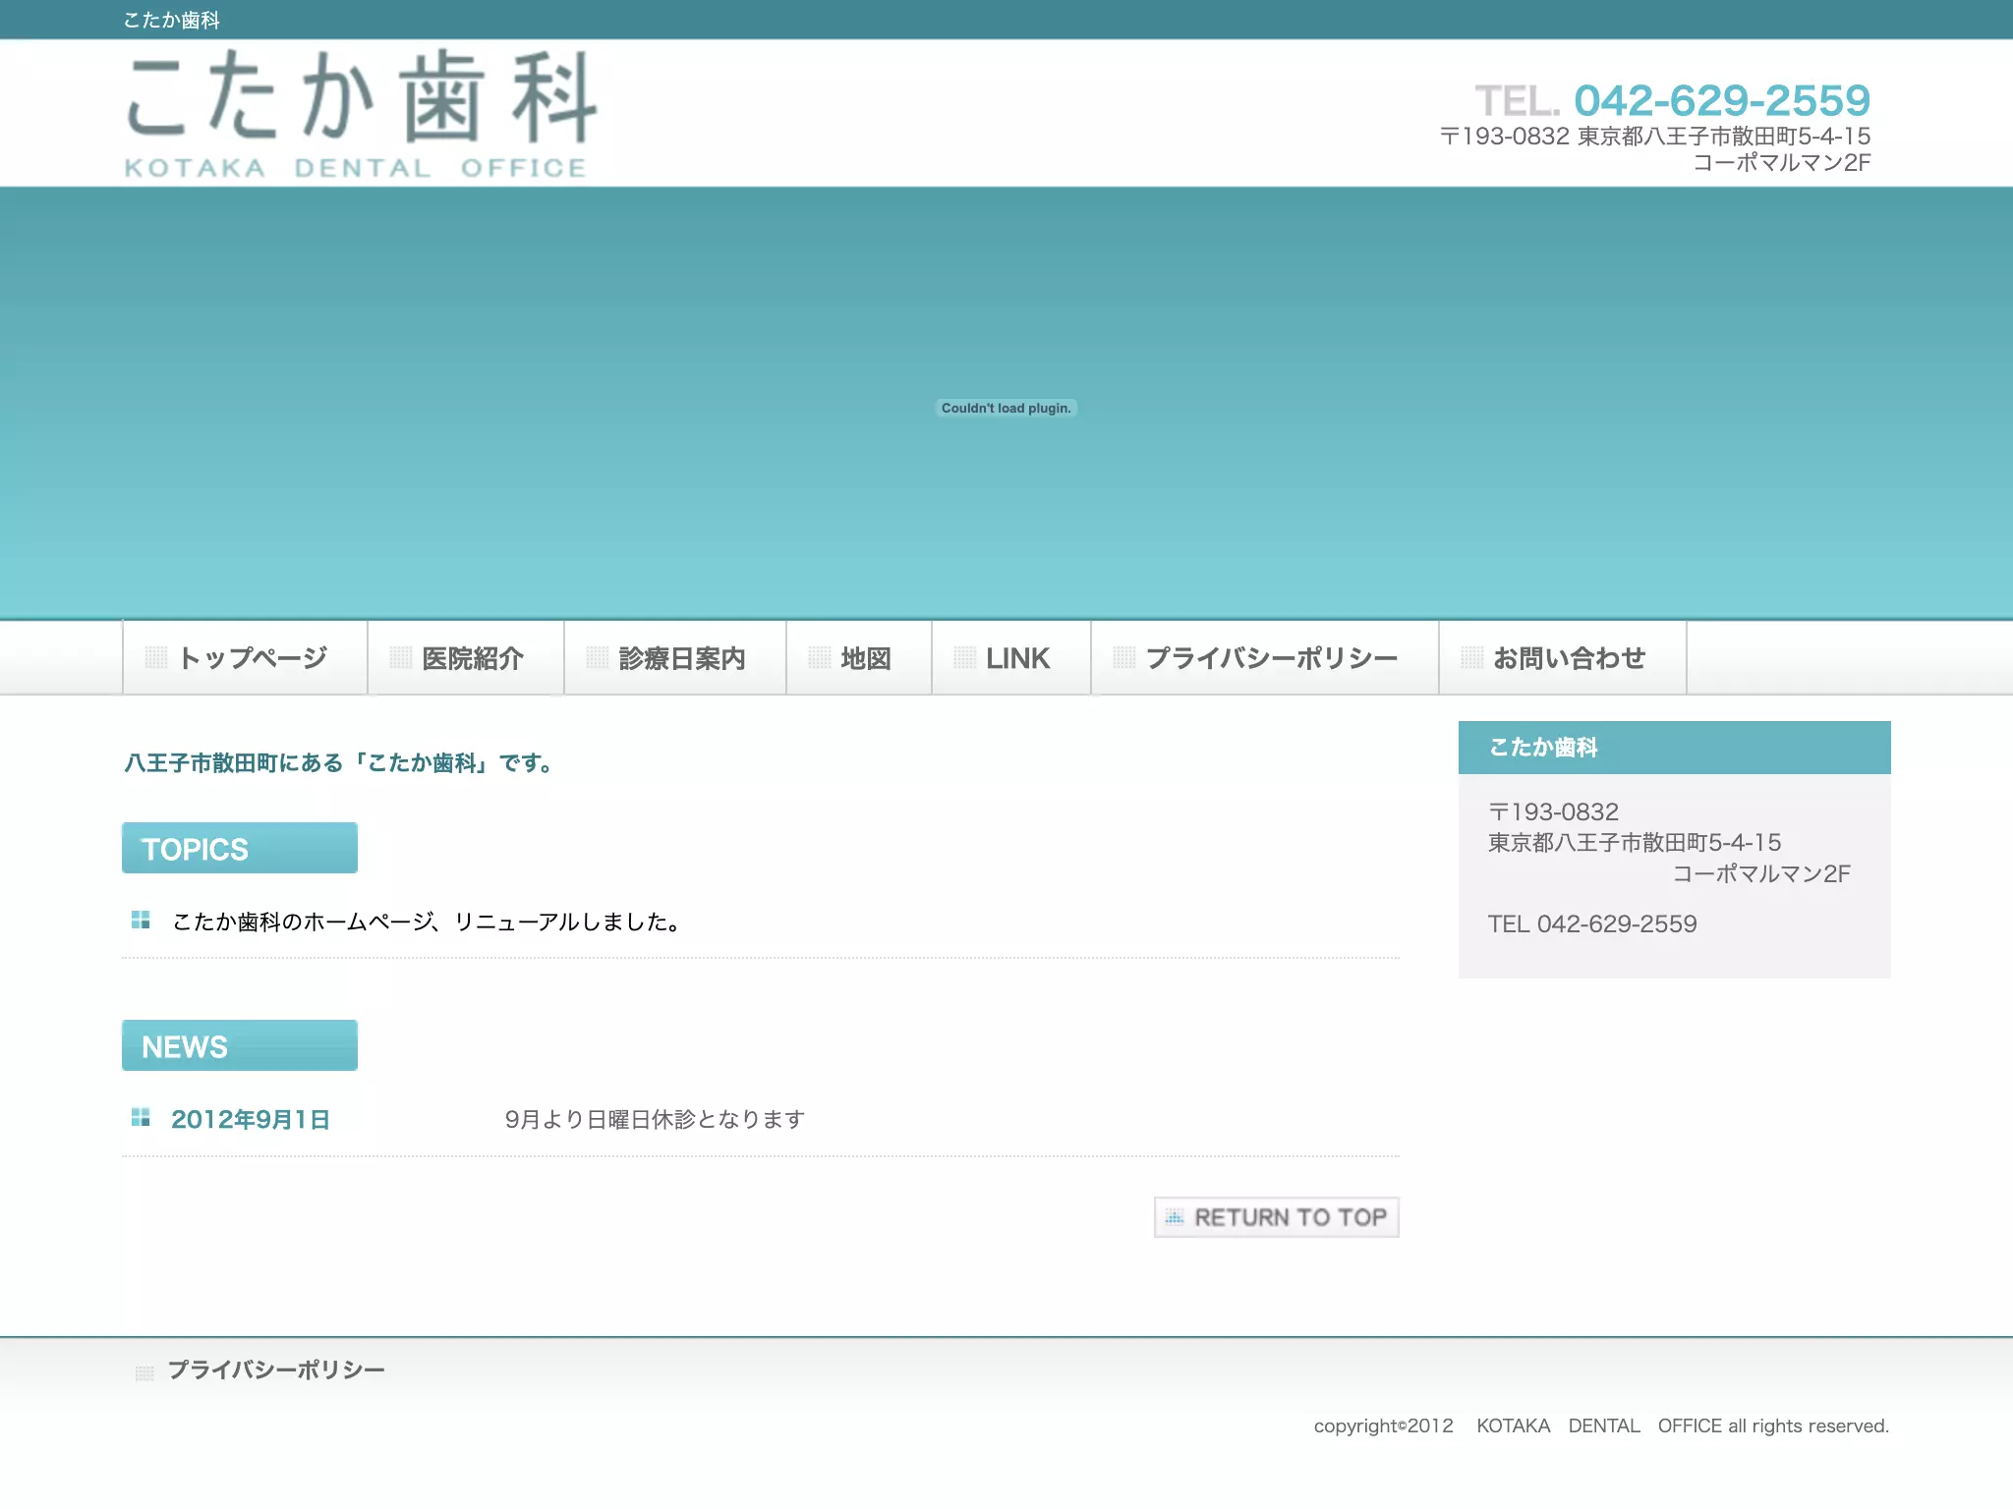Screen dimensions: 2013x1509
Task: Open the 診療日案内 menu item
Action: point(675,657)
